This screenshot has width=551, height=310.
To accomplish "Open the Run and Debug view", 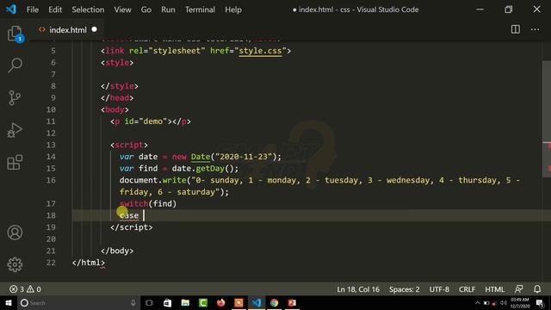I will pyautogui.click(x=15, y=130).
